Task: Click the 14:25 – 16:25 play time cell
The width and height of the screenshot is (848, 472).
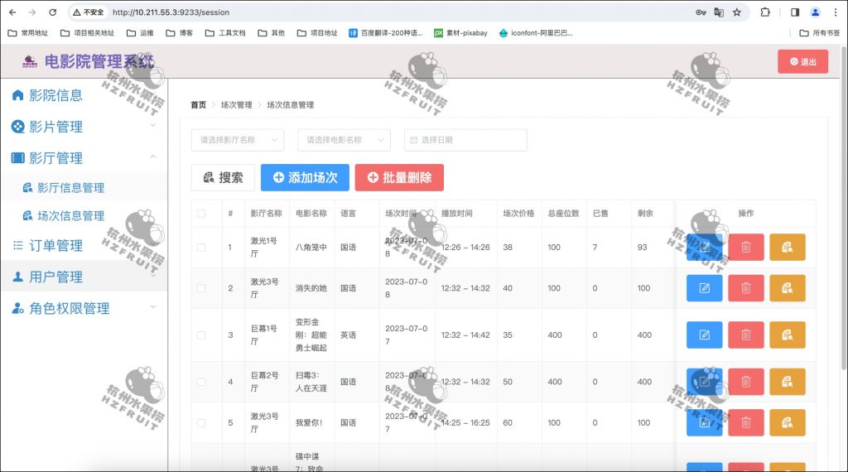Action: point(465,423)
